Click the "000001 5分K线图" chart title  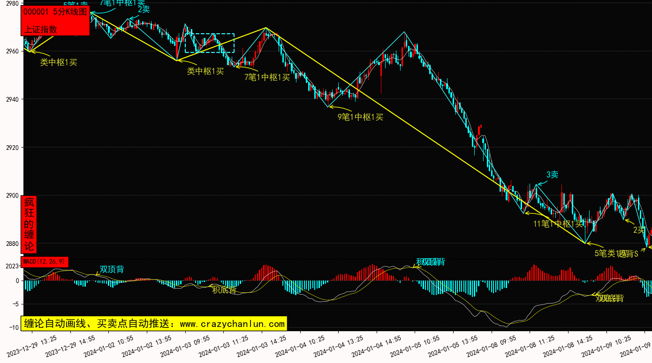(x=55, y=12)
